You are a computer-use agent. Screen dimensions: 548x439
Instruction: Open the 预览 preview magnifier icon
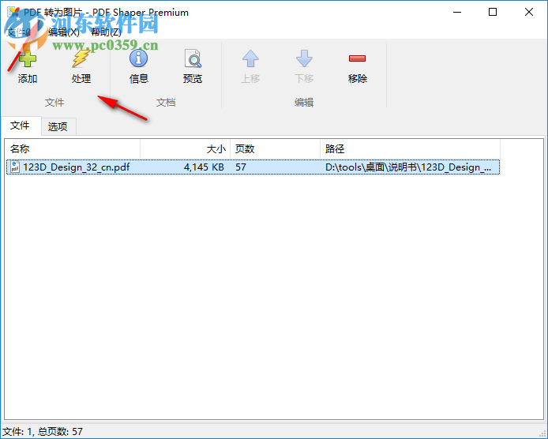193,58
